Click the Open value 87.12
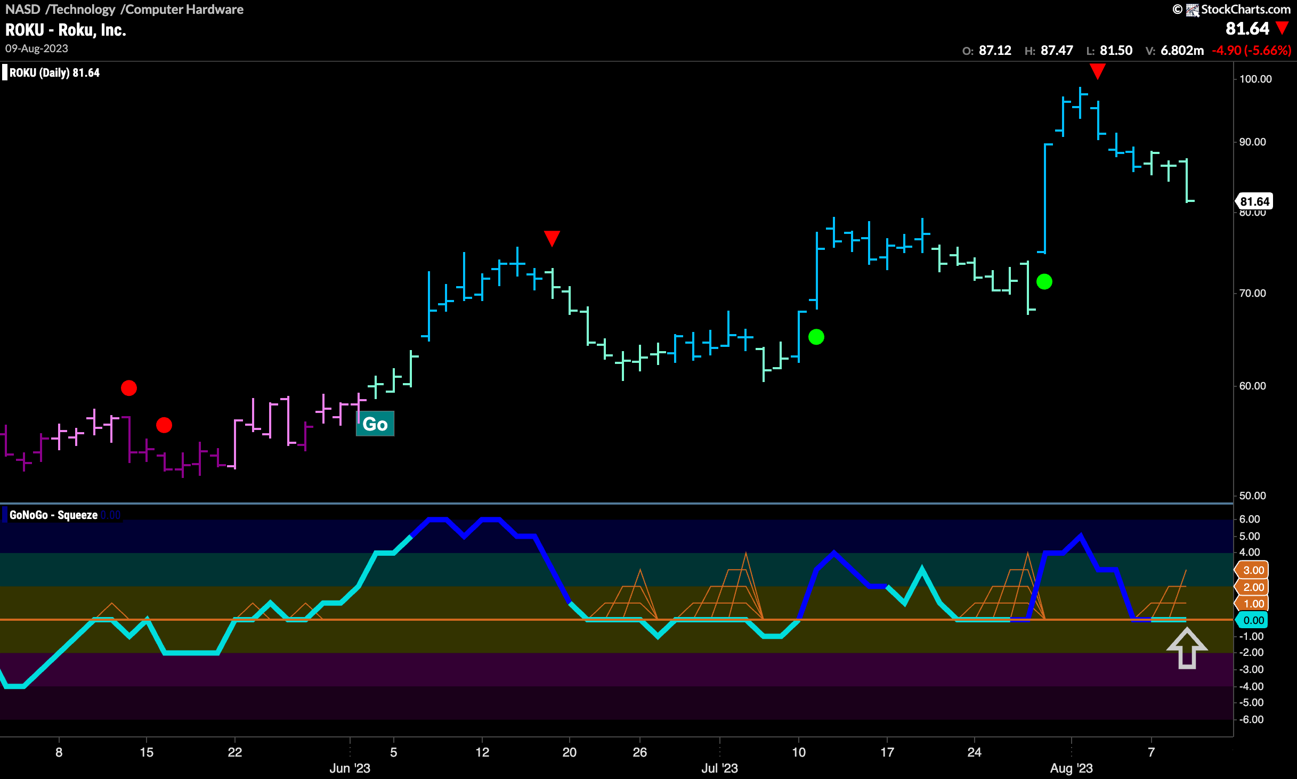The image size is (1297, 779). click(x=995, y=50)
